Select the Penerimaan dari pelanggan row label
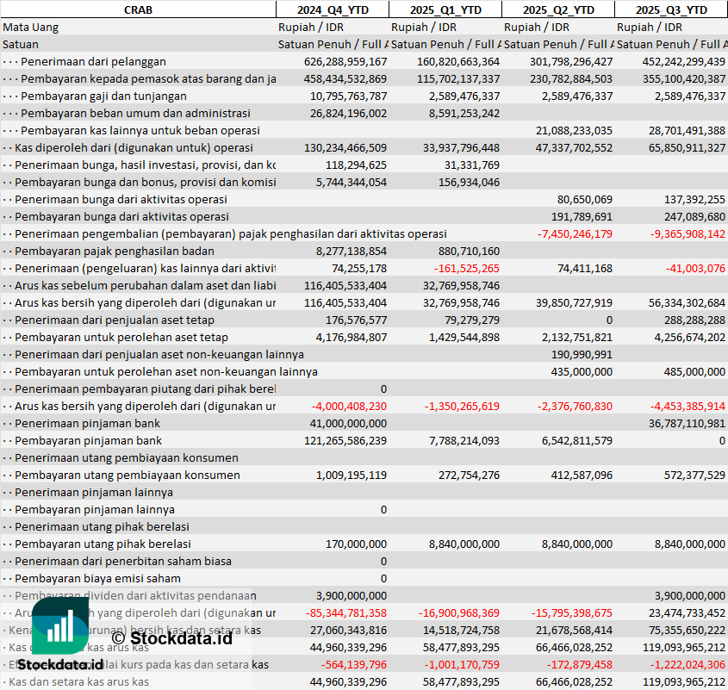728x690 pixels. tap(93, 61)
